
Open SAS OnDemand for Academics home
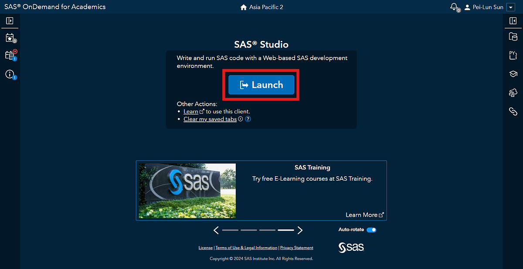(55, 7)
